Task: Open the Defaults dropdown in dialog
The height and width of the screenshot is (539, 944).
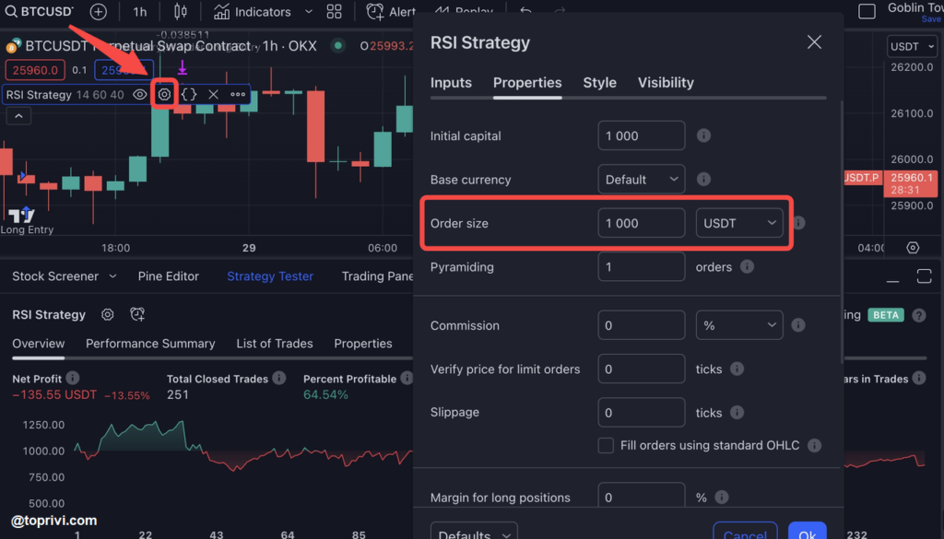Action: (x=474, y=531)
